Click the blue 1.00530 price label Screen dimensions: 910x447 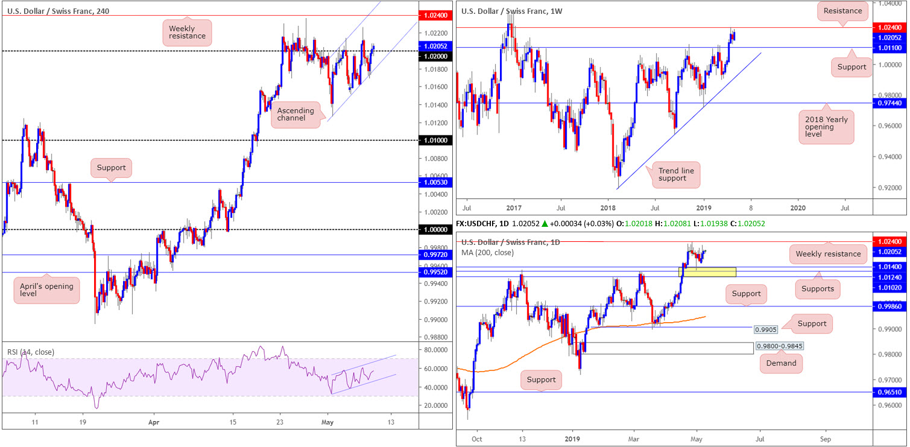(x=434, y=182)
